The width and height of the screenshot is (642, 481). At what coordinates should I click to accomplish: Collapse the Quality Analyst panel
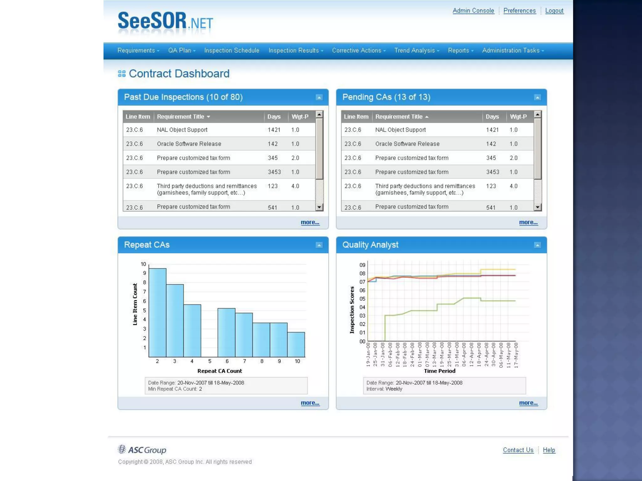[x=537, y=245]
